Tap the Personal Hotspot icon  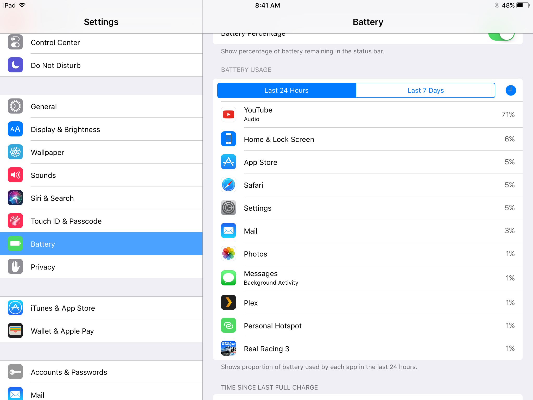pos(228,325)
